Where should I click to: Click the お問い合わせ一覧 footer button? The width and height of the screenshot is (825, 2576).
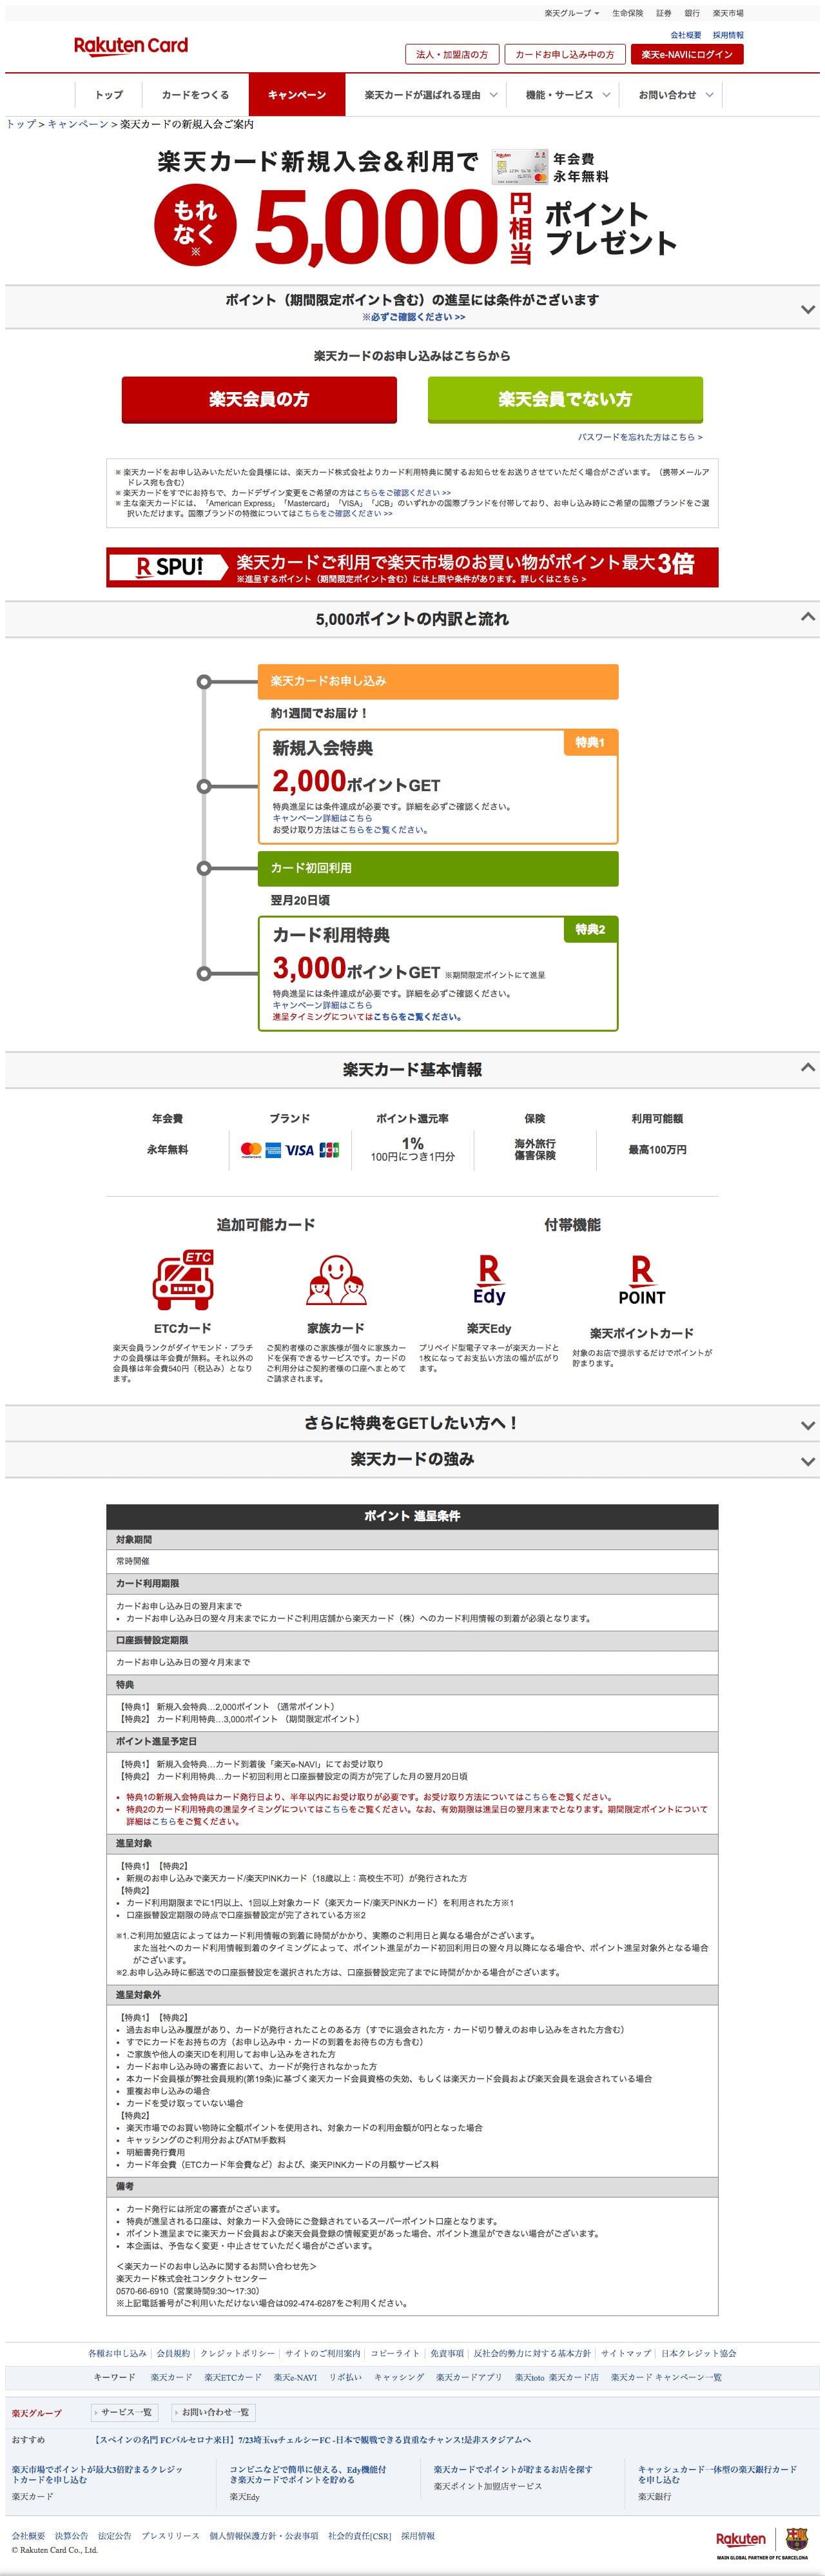point(214,2412)
